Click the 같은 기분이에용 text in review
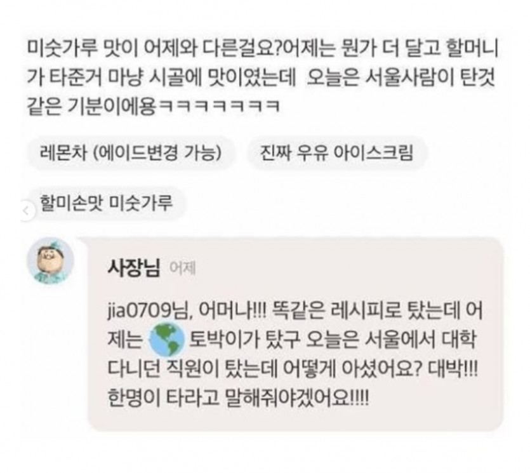This screenshot has width=530, height=473. tap(91, 106)
